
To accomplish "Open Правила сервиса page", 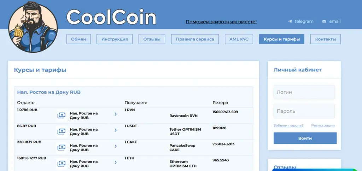I will pos(195,39).
